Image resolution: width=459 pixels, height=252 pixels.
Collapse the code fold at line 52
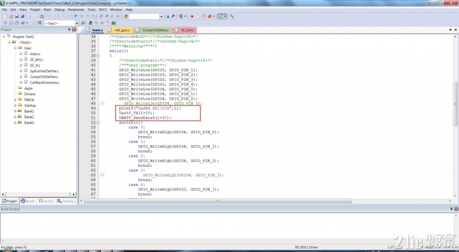click(x=98, y=123)
